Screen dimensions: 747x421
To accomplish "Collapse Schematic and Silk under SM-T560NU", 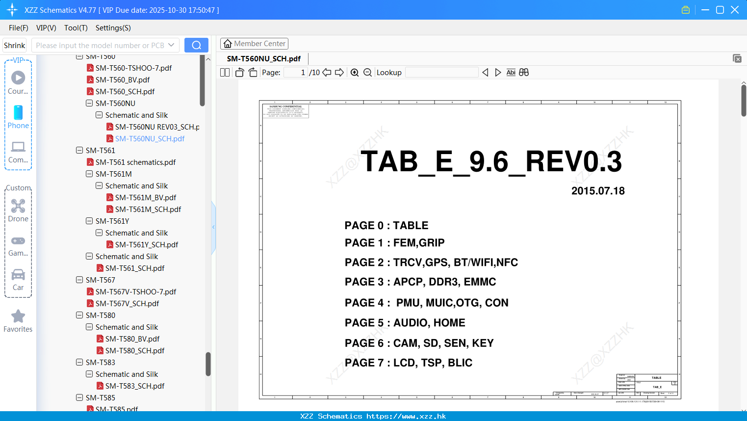I will pyautogui.click(x=99, y=115).
